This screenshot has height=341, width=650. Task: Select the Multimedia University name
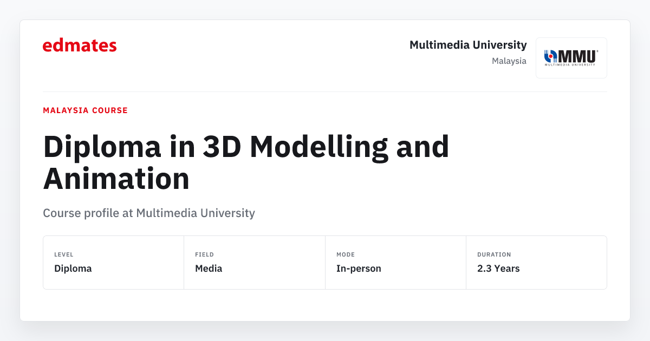pos(468,45)
